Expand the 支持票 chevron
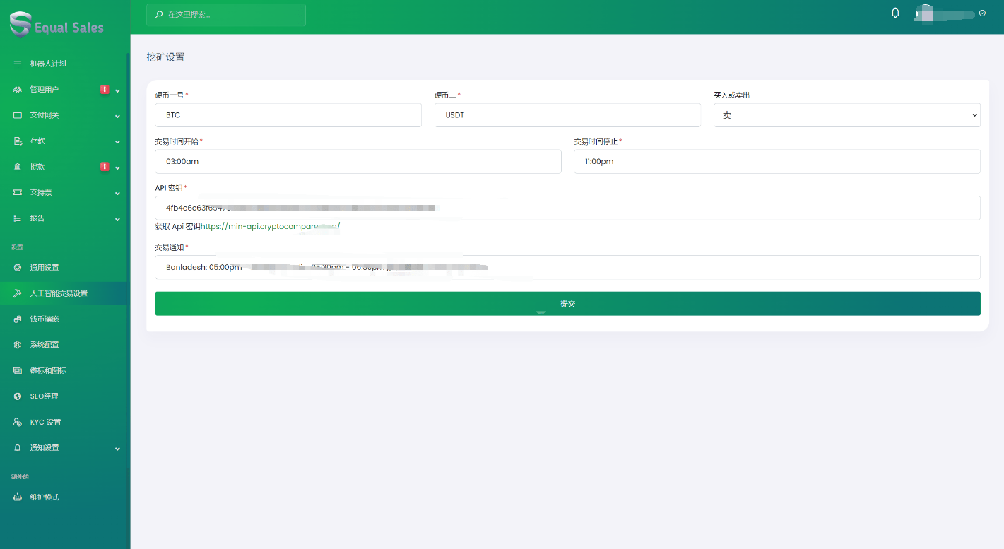Viewport: 1004px width, 549px height. point(117,193)
